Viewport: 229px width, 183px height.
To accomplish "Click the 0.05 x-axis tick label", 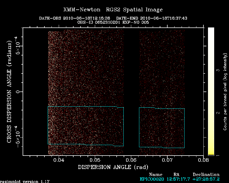I will 95,160.
